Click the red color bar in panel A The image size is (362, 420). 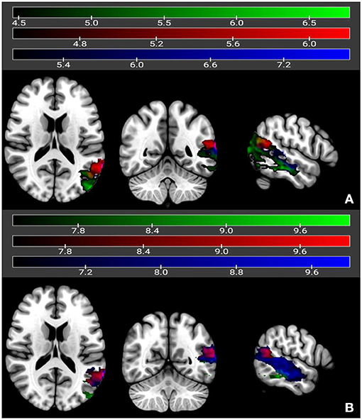click(x=181, y=33)
